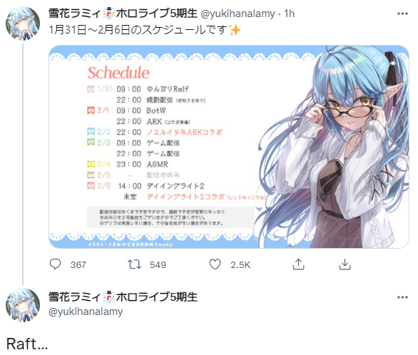Screen dimensions: 418x355
Task: Open more options on the Raft tweet
Action: (402, 297)
